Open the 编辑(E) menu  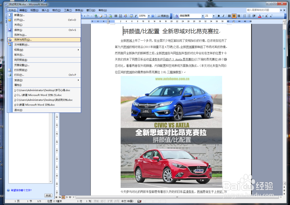click(x=23, y=10)
